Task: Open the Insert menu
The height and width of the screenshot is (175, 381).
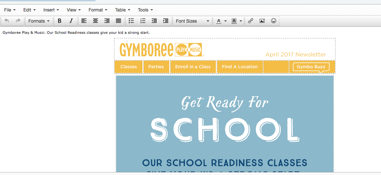Action: (51, 10)
